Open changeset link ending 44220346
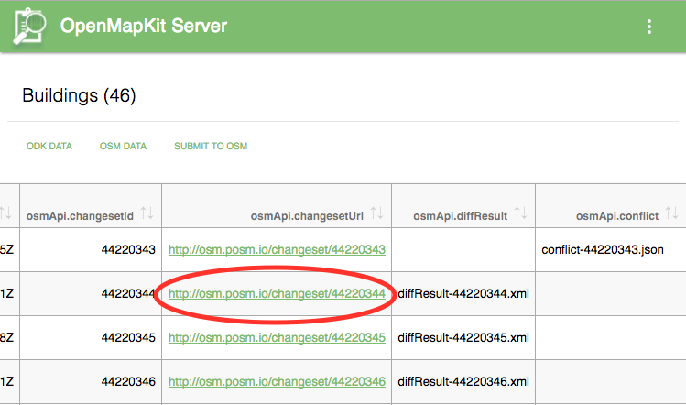 [x=277, y=382]
